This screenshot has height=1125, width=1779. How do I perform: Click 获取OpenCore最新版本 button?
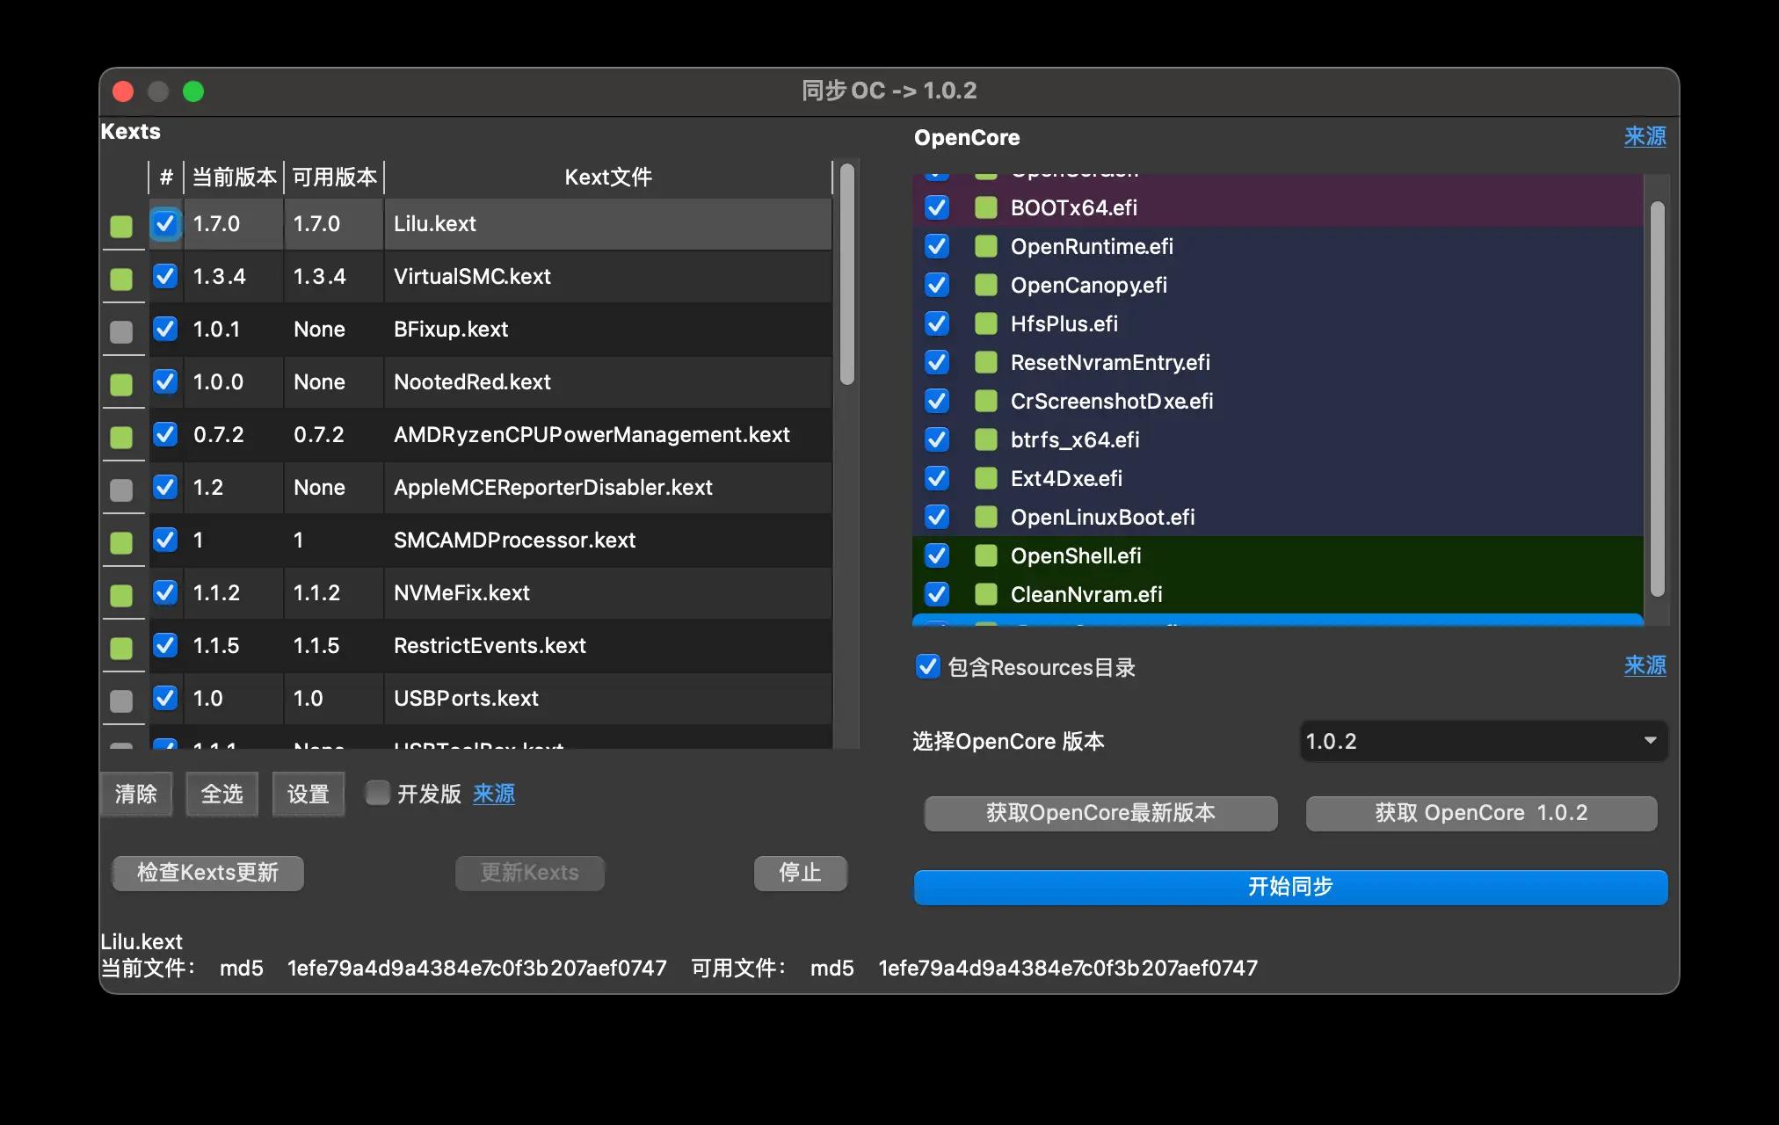[1100, 813]
